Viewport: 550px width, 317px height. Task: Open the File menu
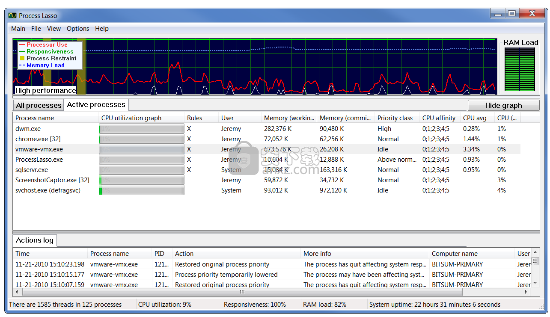pos(36,29)
